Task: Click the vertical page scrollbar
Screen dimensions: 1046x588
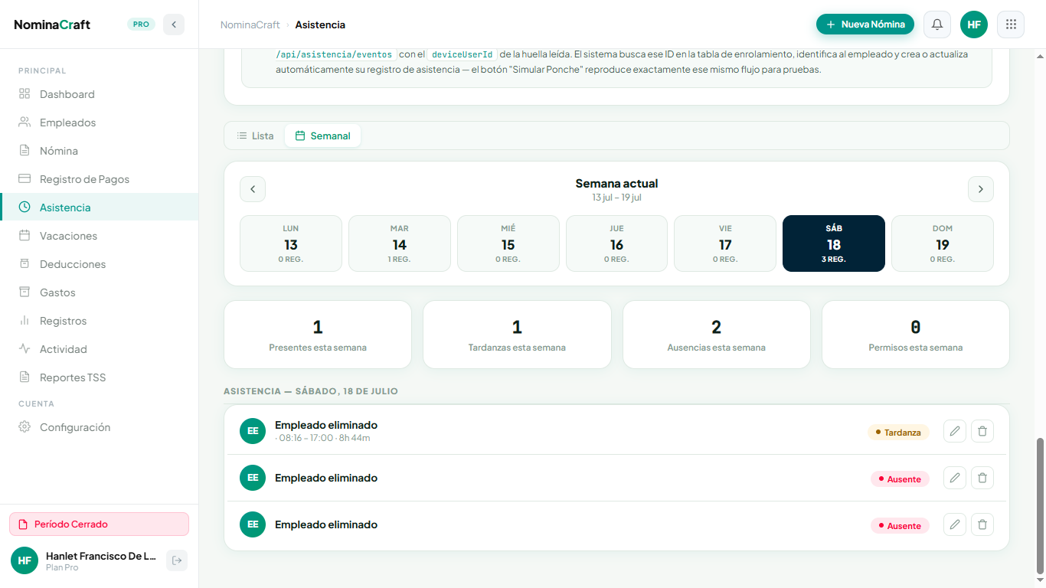Action: pyautogui.click(x=1040, y=505)
